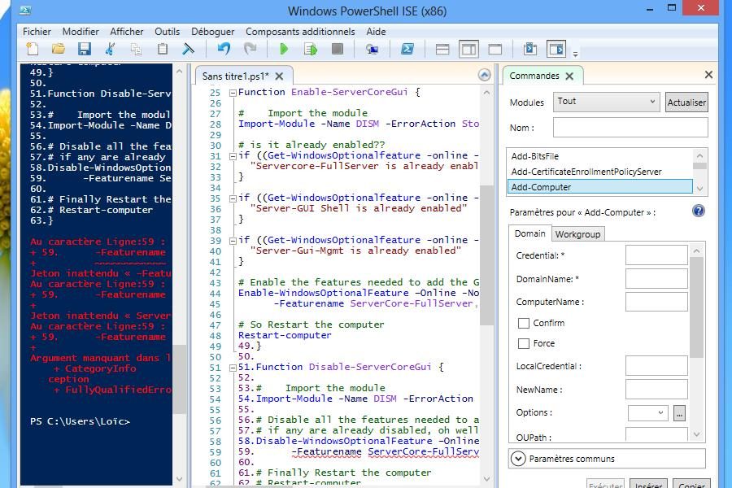Click the Actualiser button
This screenshot has height=488, width=732.
point(686,102)
